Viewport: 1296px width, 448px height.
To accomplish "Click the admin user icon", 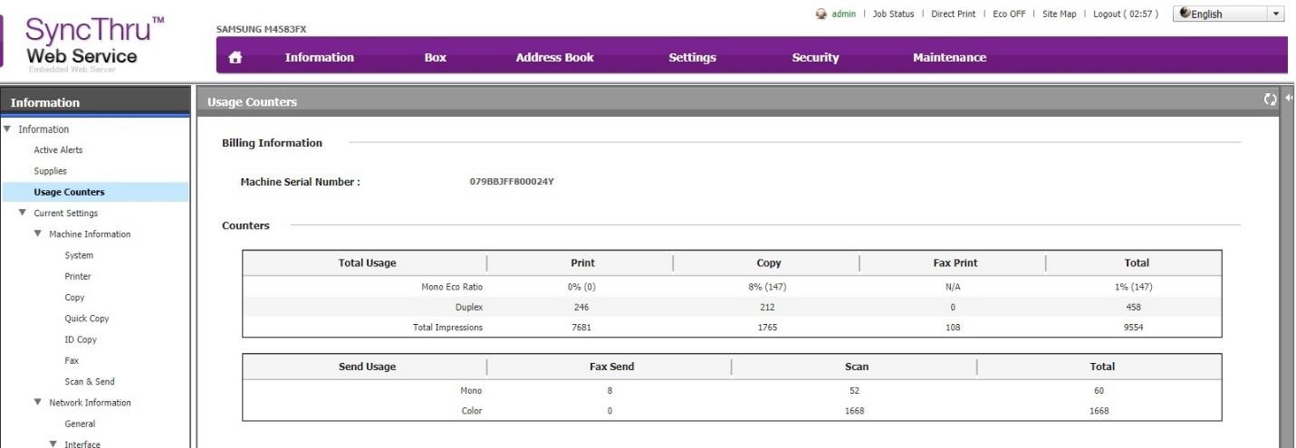I will coord(821,14).
